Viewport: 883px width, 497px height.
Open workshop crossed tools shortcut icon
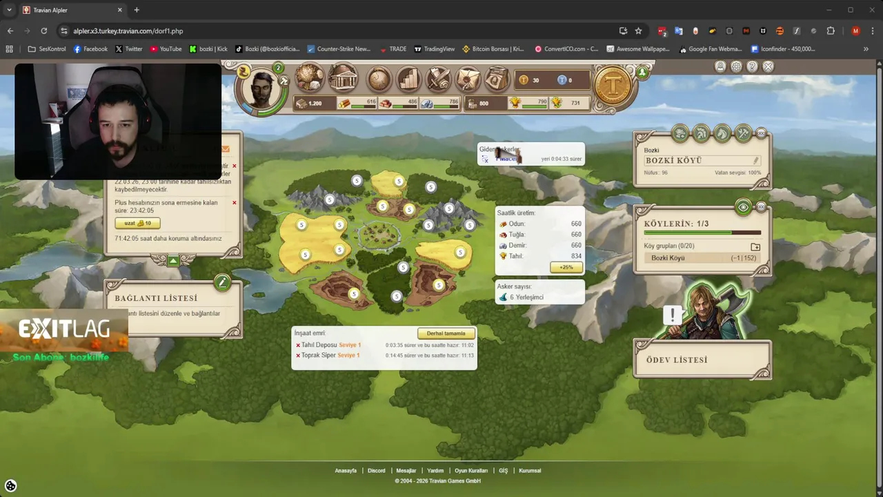tap(743, 133)
